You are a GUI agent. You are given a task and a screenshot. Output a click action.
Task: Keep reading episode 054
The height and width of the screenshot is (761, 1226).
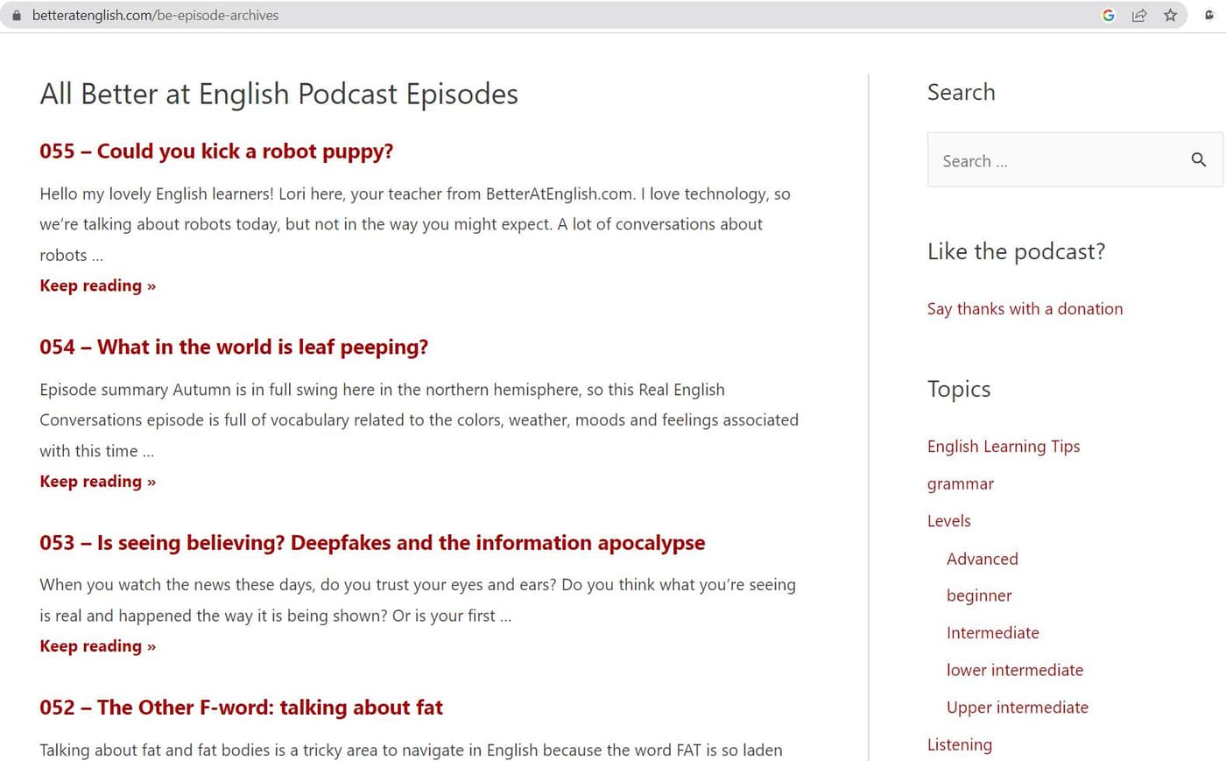click(97, 482)
